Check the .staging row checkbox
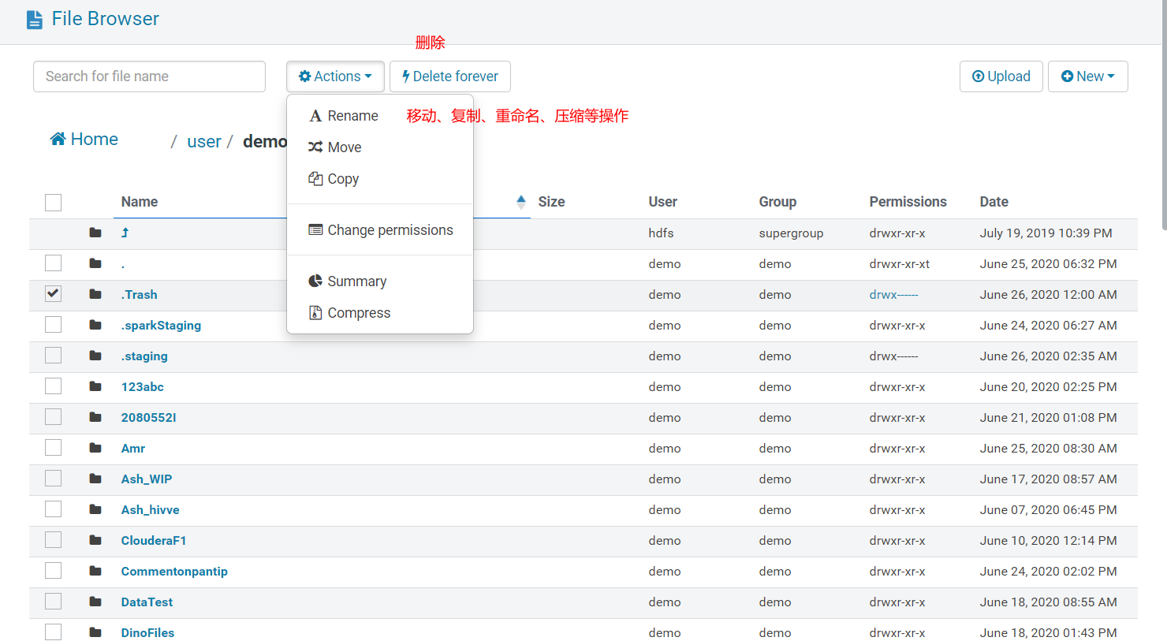 (54, 356)
